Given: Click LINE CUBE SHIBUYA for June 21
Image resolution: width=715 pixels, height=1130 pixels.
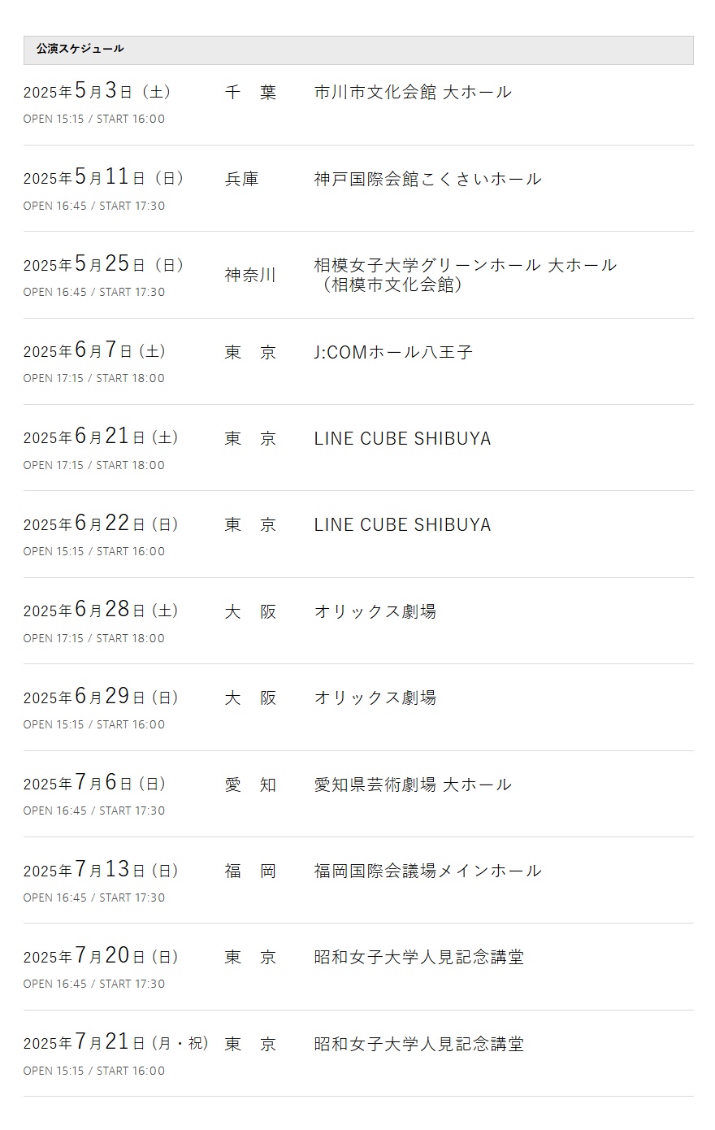Looking at the screenshot, I should (x=402, y=438).
